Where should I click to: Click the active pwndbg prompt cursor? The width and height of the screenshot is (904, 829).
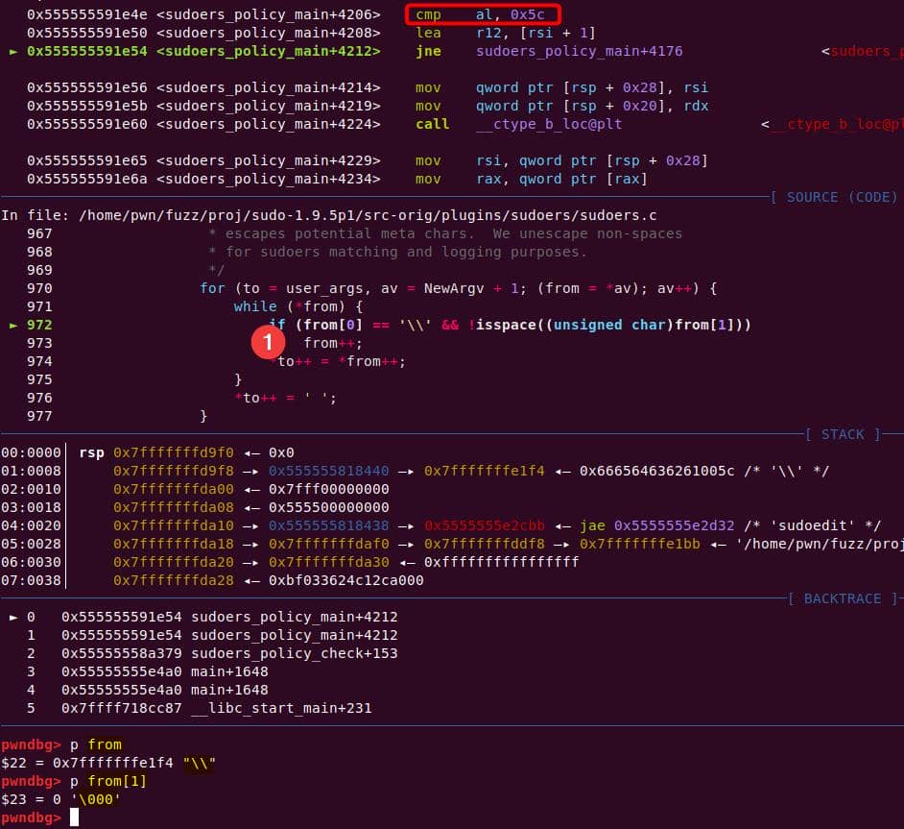(74, 818)
